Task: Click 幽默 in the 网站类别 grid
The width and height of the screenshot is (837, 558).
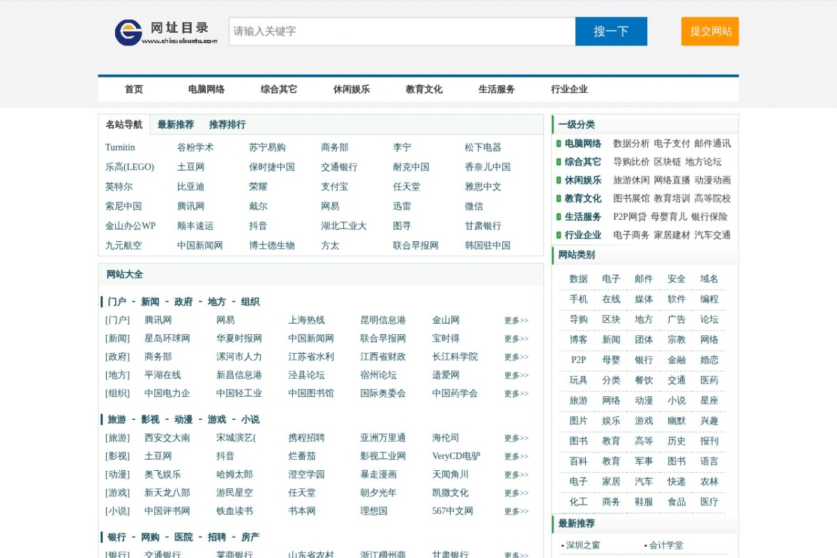Action: click(x=676, y=421)
